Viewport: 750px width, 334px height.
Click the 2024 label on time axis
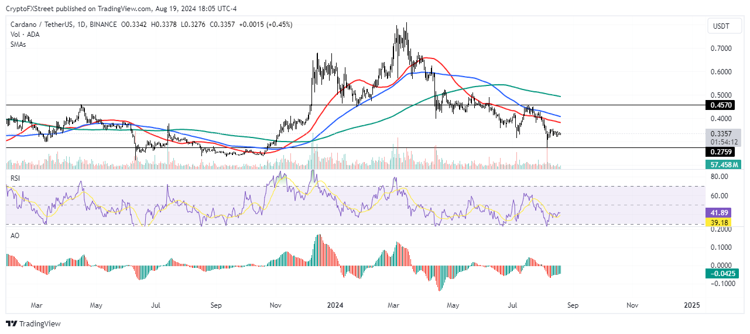(335, 305)
